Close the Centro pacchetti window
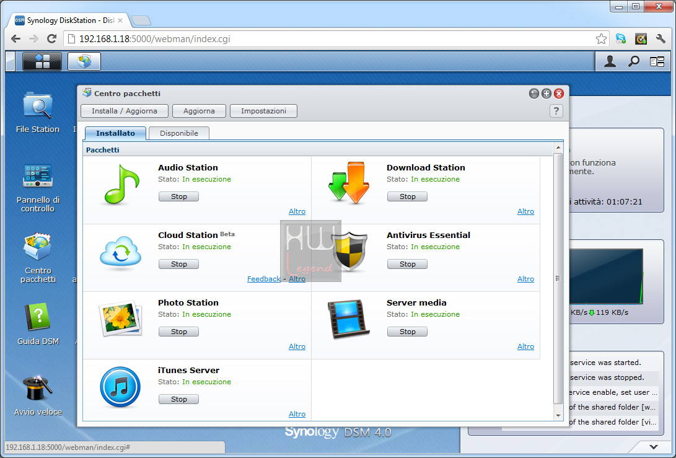The height and width of the screenshot is (458, 676). pyautogui.click(x=559, y=94)
